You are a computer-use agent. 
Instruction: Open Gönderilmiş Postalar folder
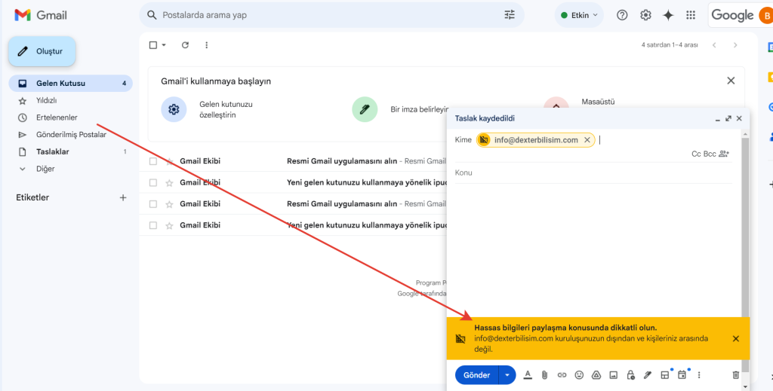(70, 134)
